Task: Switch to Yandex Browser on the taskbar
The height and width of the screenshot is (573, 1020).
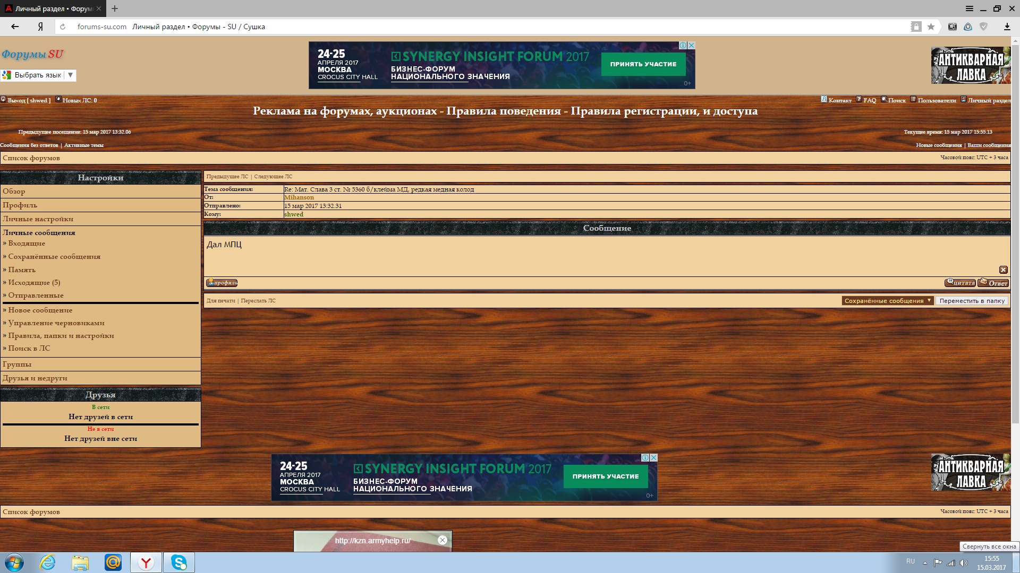Action: pyautogui.click(x=146, y=562)
